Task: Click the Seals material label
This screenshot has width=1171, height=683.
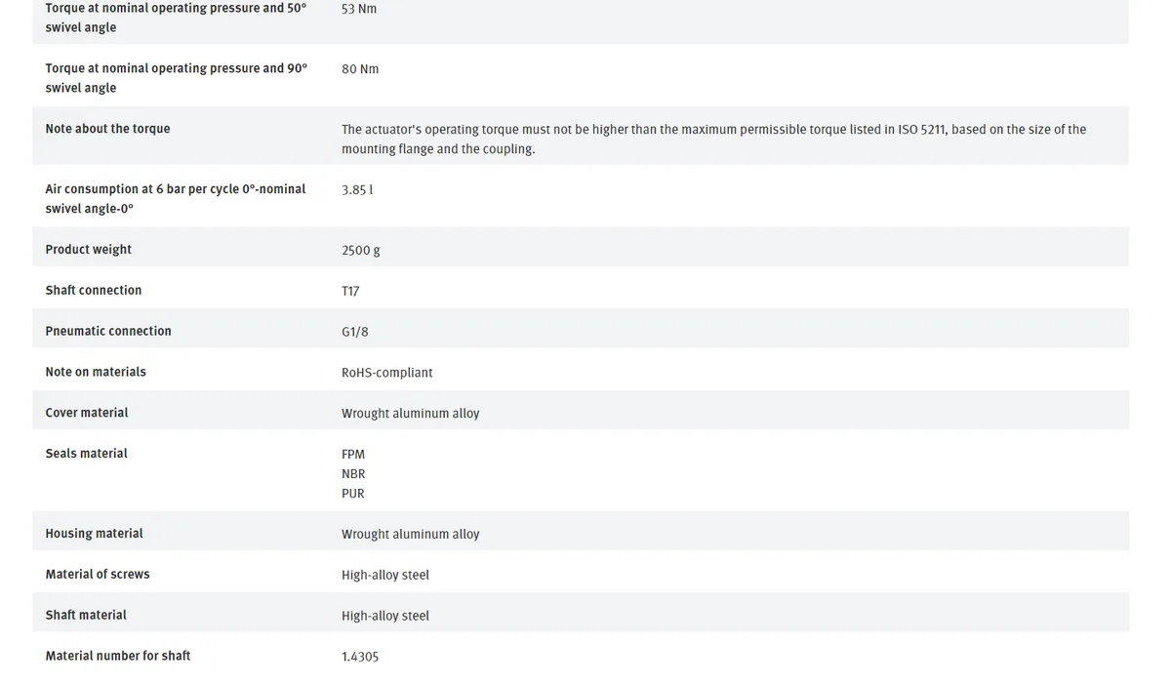Action: [87, 453]
